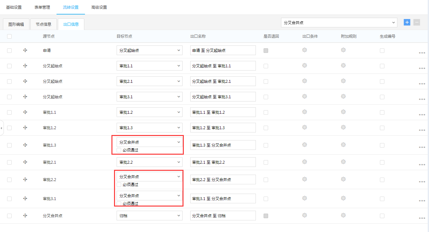This screenshot has height=232, width=429.
Task: Open three-dot more menu for 审批2.1 row
Action: [422, 165]
